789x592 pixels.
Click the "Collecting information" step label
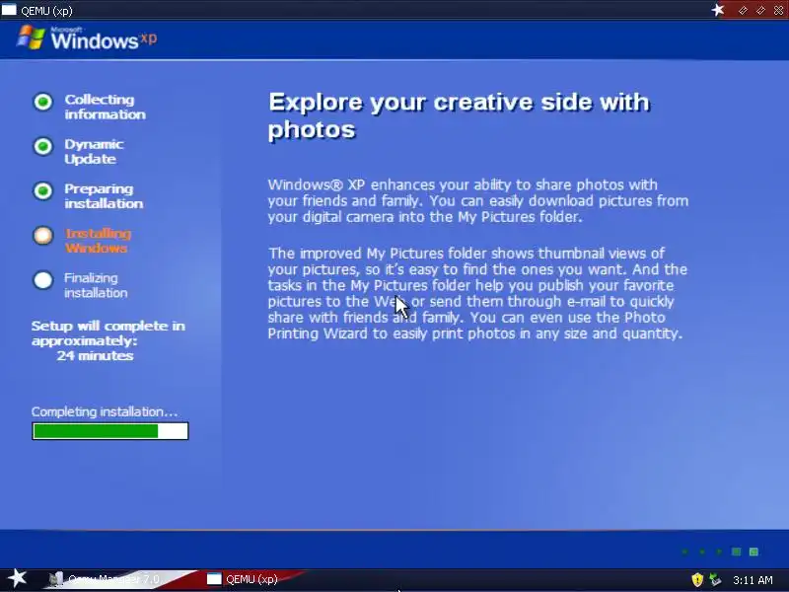[105, 107]
